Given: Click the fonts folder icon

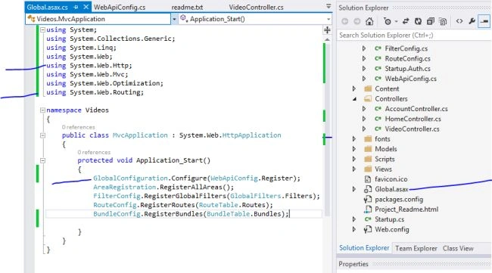Looking at the screenshot, I should tap(368, 139).
